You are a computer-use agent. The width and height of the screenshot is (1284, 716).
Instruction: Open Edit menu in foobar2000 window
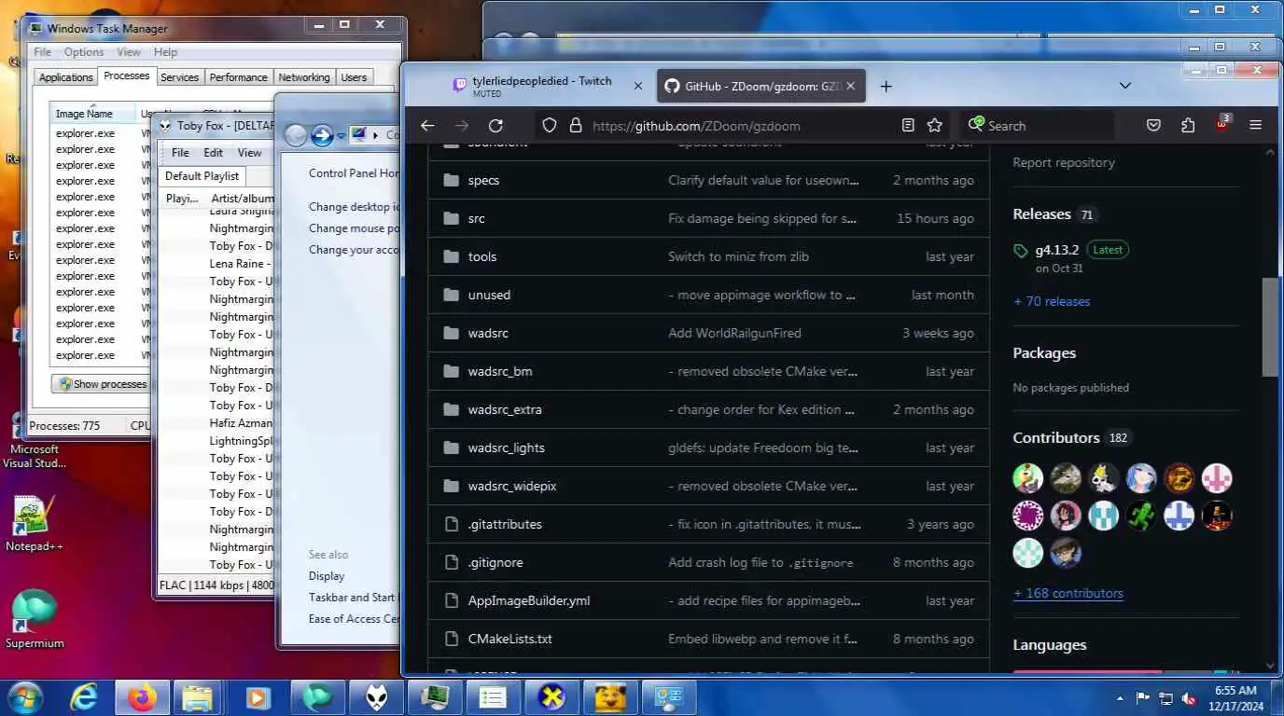214,153
